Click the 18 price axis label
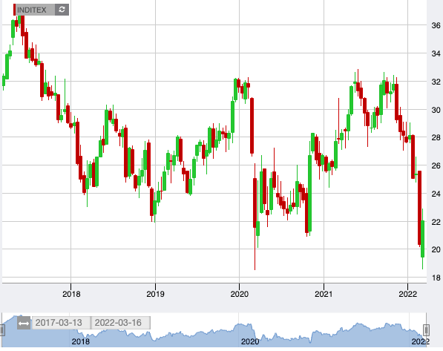The height and width of the screenshot is (351, 443). click(x=436, y=278)
